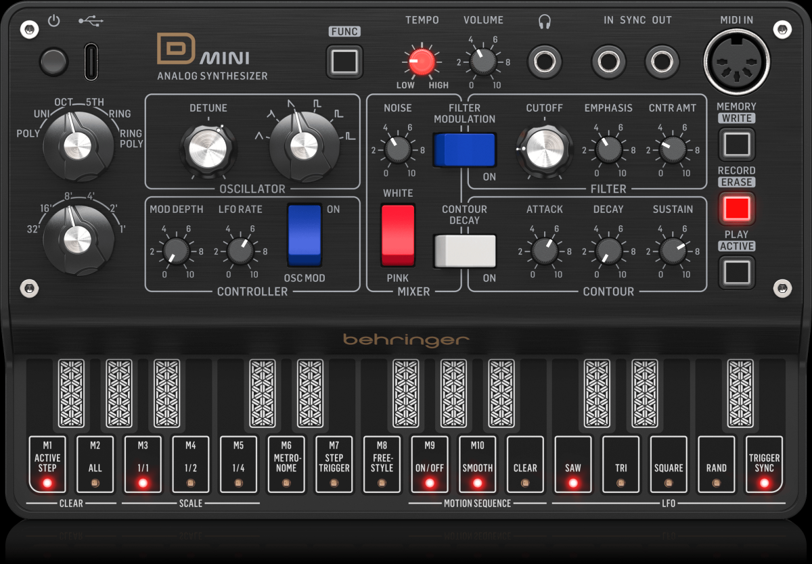Click the black key above M1 and M2

[x=71, y=394]
